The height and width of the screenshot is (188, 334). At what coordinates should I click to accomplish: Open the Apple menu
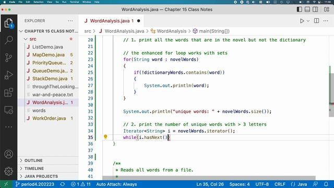pyautogui.click(x=4, y=2)
